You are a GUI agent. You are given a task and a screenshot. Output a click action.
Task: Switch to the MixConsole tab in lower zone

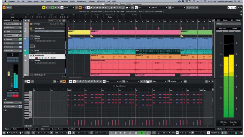click(32, 129)
